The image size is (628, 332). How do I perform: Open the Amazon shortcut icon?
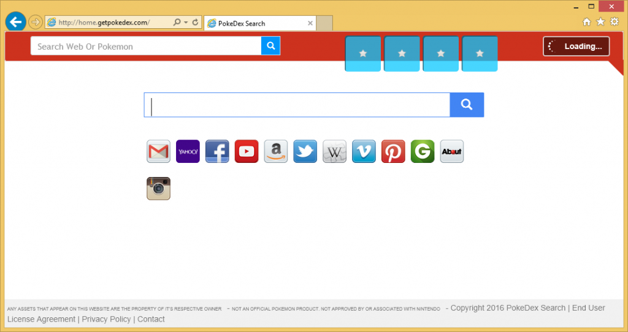(x=275, y=151)
